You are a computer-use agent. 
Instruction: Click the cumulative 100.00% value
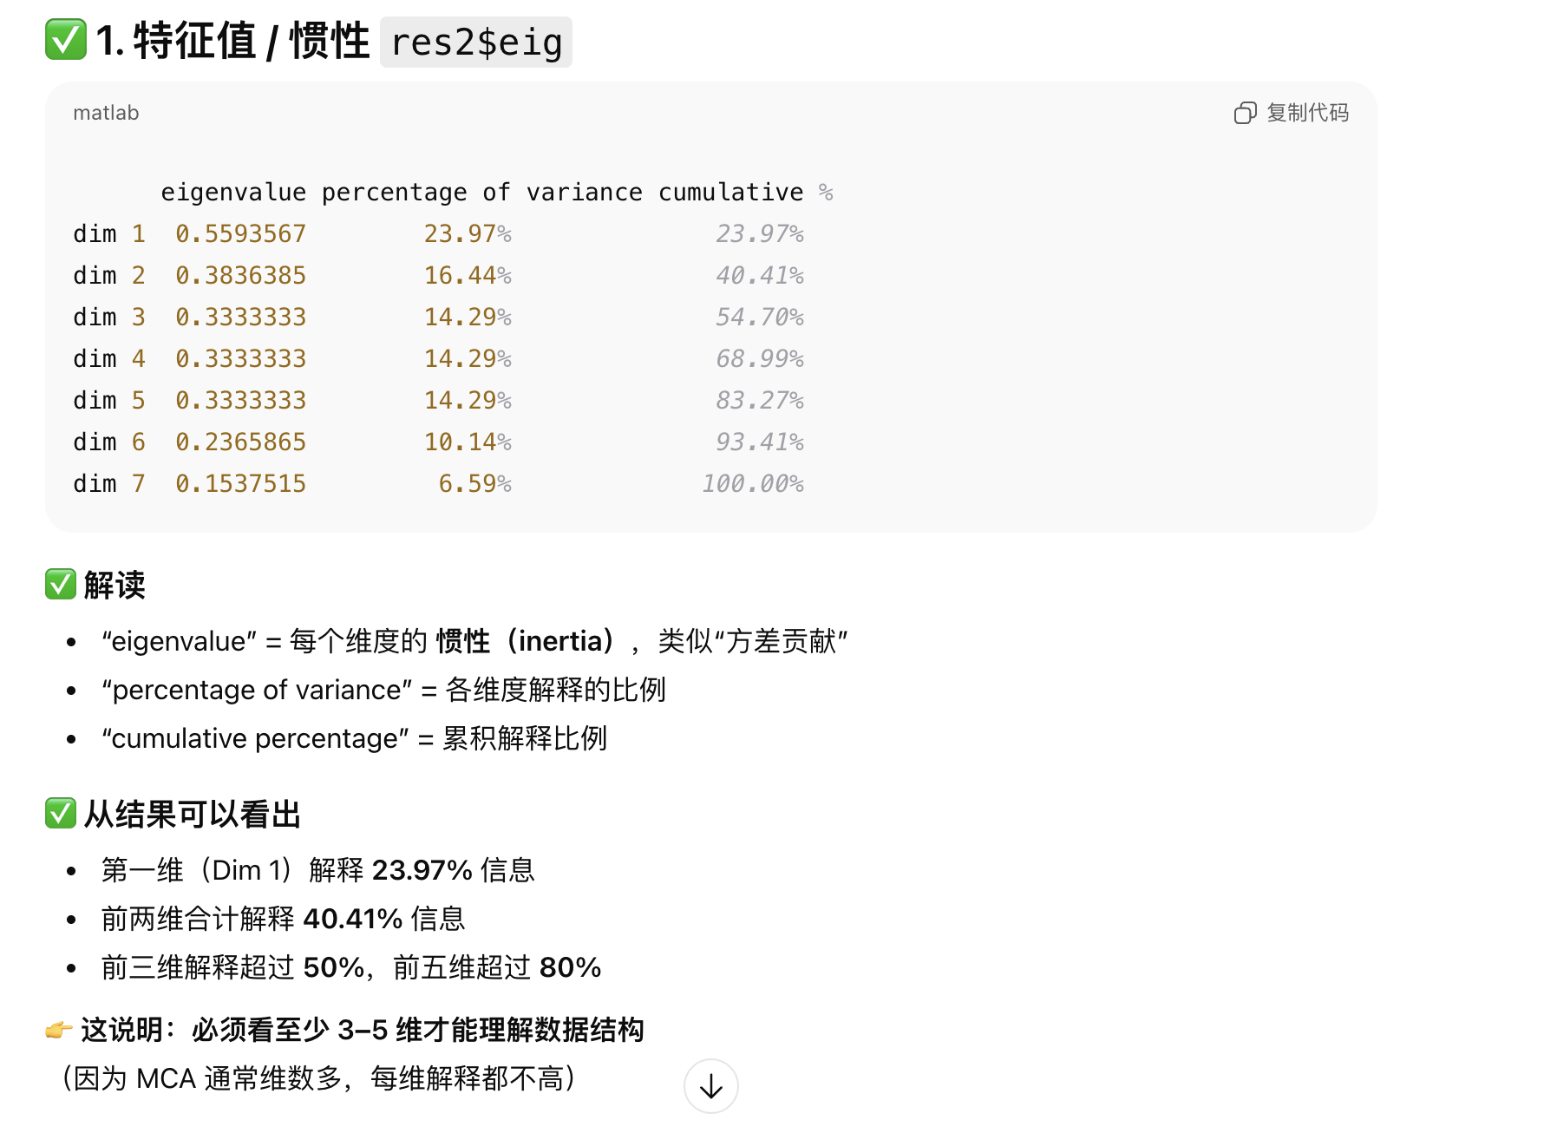pos(752,484)
